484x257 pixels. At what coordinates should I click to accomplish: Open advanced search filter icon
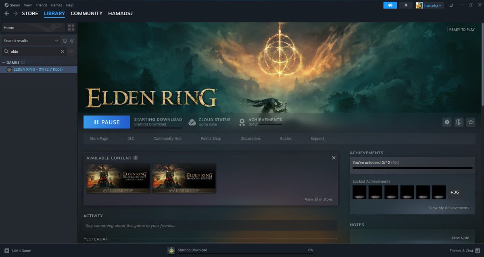(71, 51)
